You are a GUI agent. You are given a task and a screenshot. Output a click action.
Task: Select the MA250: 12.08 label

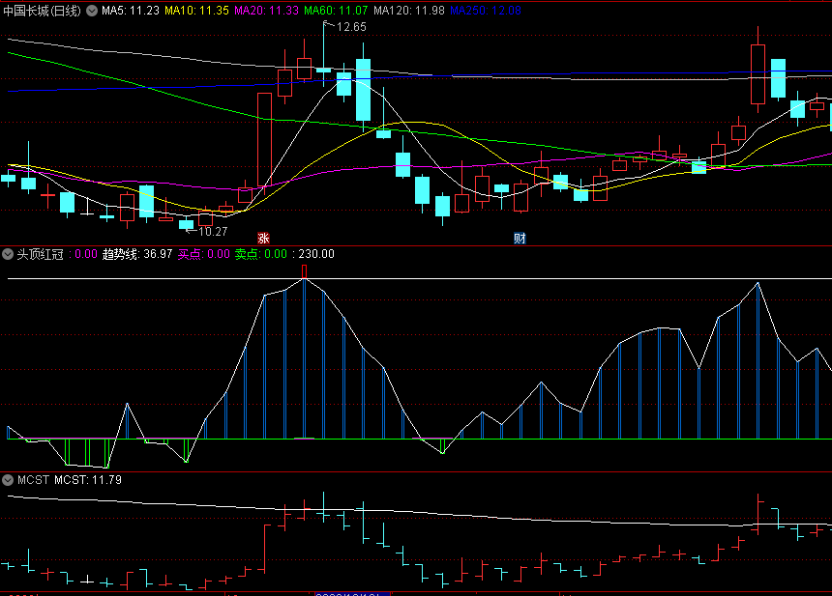point(486,11)
